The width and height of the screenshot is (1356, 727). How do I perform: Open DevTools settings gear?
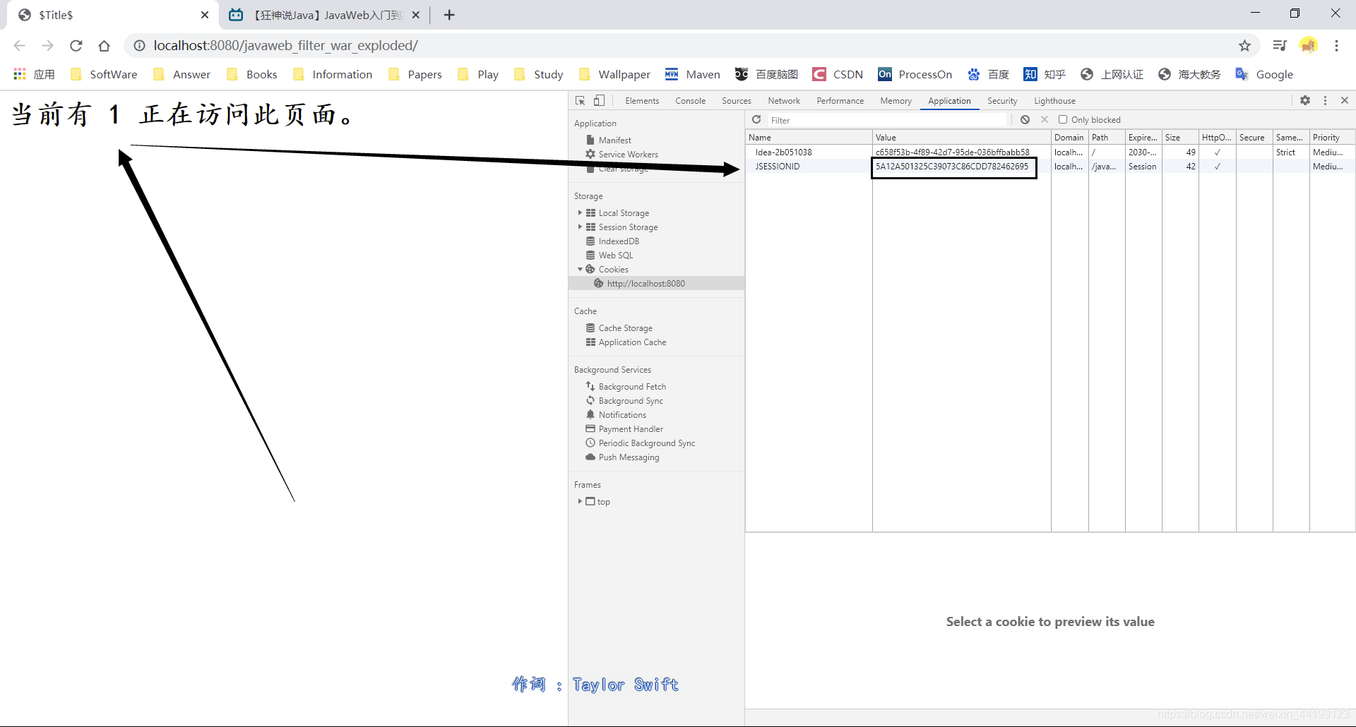tap(1305, 101)
